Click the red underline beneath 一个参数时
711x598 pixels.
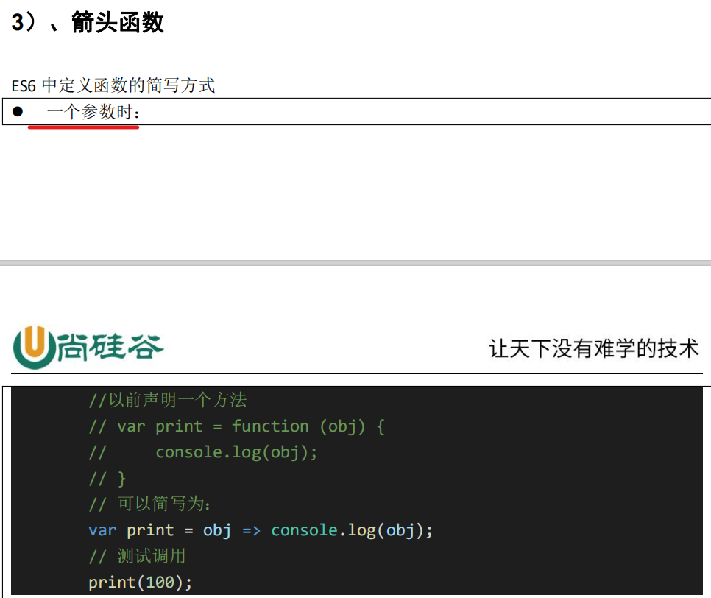83,127
